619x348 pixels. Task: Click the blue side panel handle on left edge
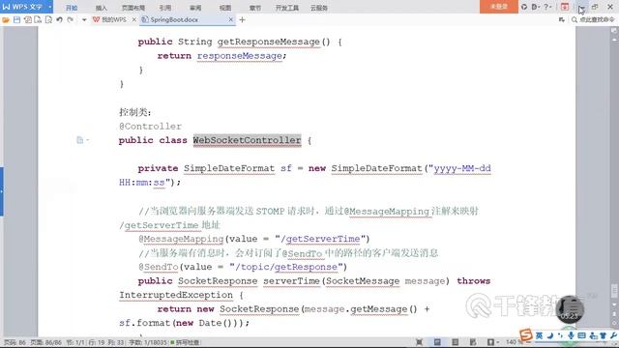click(x=2, y=191)
